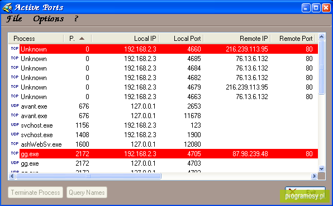The image size is (333, 206).
Task: Click local port 4684 cell
Action: pyautogui.click(x=194, y=68)
